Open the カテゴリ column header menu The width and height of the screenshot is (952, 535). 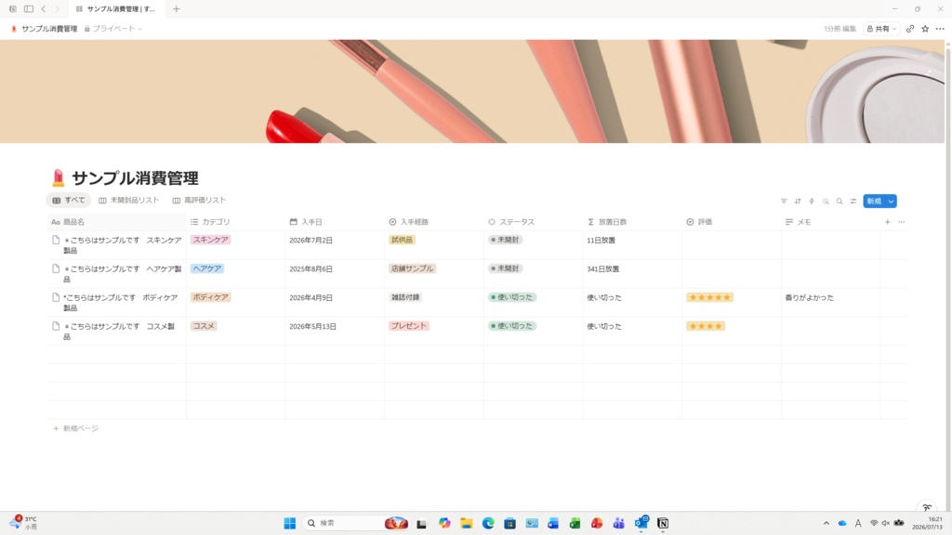tap(235, 222)
